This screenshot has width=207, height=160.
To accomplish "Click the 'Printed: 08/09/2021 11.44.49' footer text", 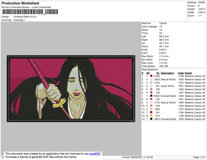I will 137,157.
